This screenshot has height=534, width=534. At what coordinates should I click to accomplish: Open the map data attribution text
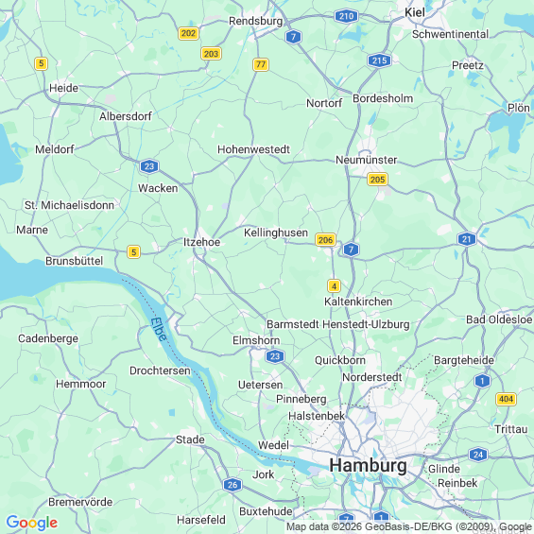tap(409, 527)
